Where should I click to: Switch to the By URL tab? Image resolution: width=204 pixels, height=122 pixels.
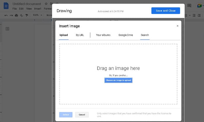[x=80, y=35]
